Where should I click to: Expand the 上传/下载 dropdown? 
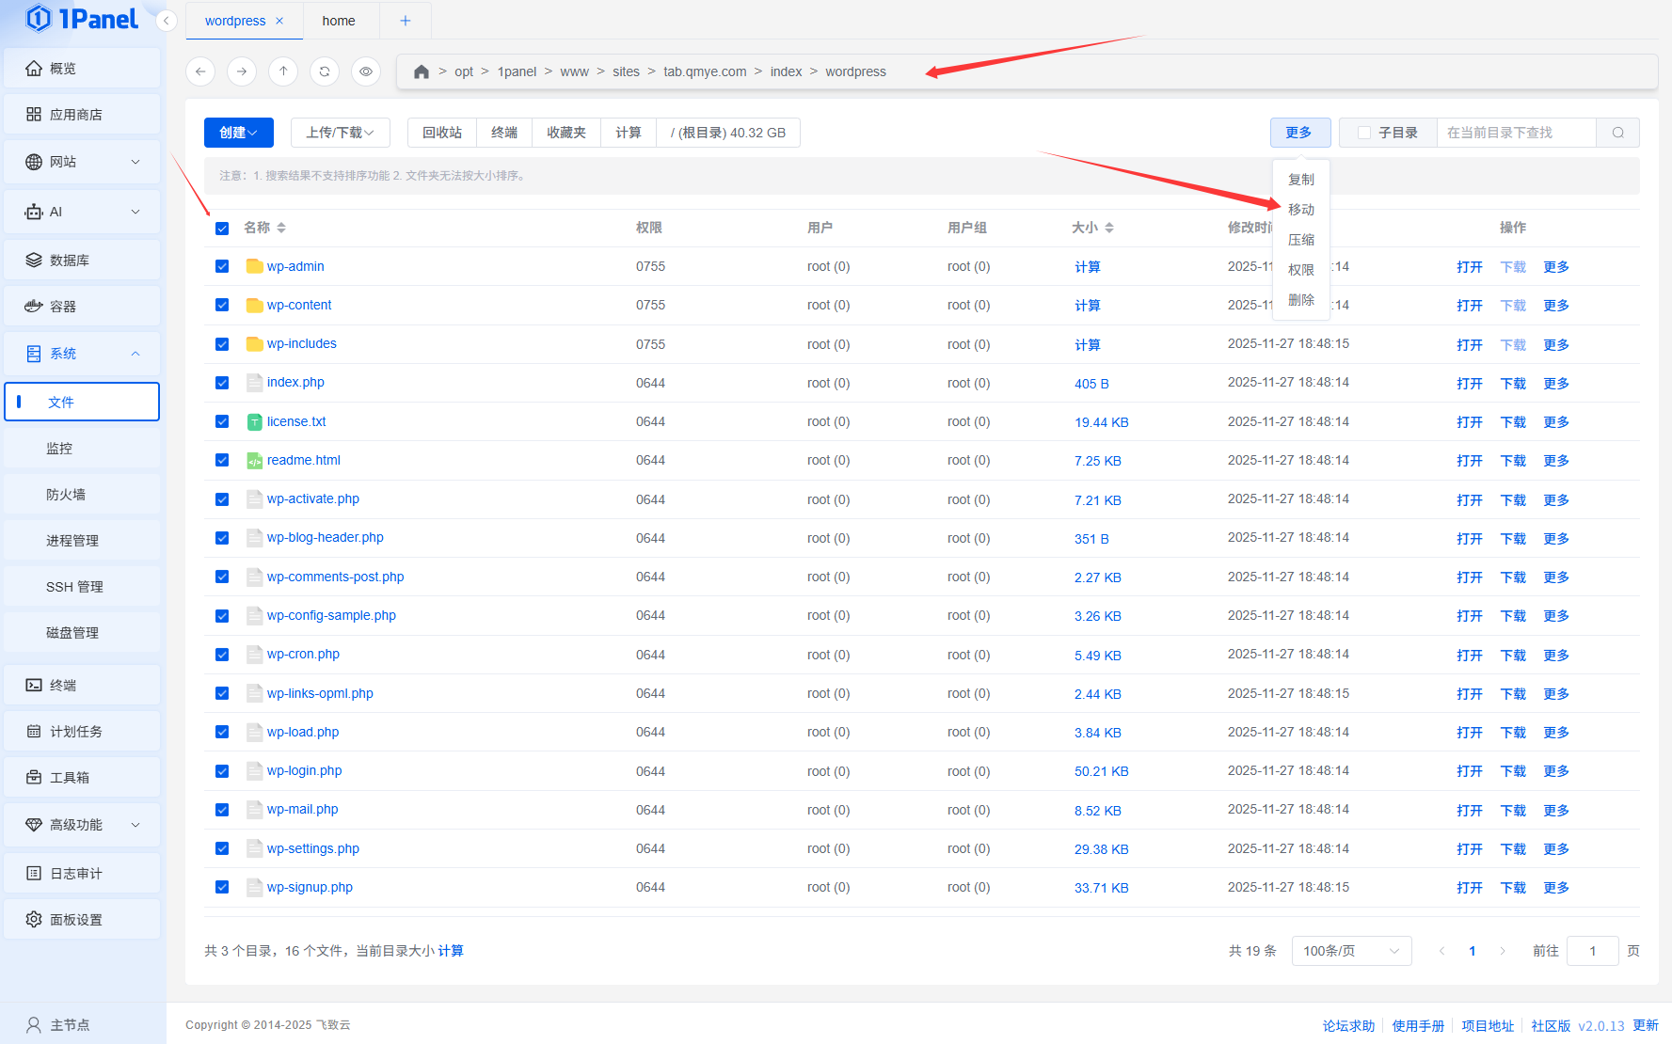340,133
